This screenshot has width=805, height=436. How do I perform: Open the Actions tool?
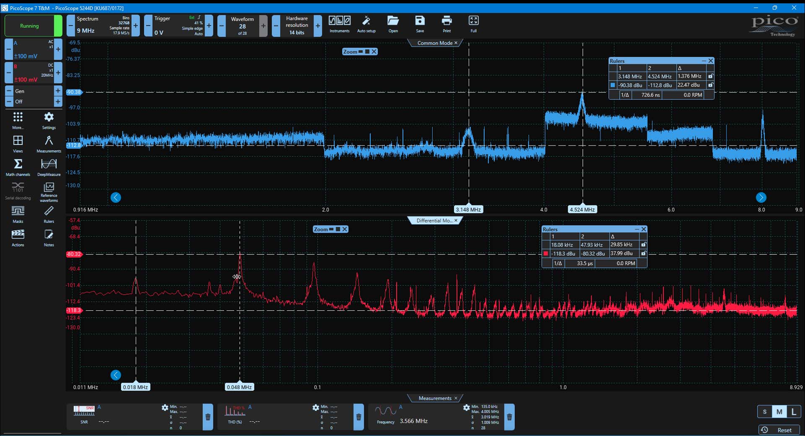[x=18, y=238]
